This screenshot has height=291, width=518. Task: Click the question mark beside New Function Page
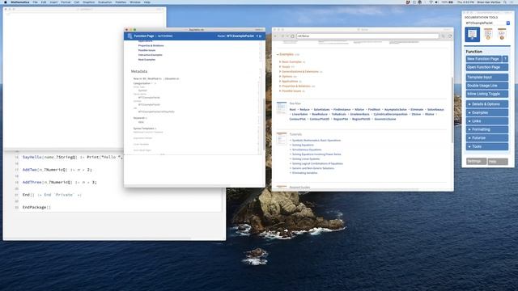[x=505, y=59]
